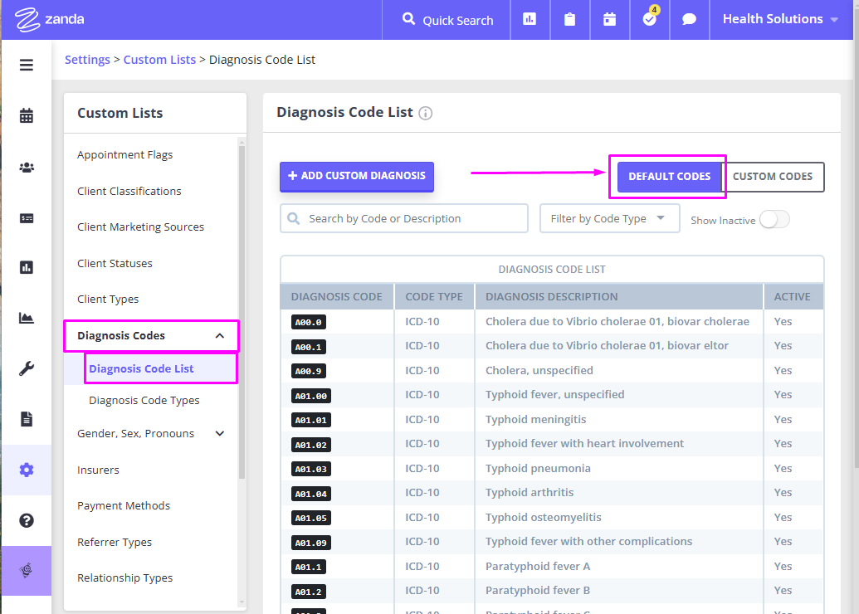Viewport: 859px width, 614px height.
Task: Switch to the Custom Codes tab
Action: 774,176
